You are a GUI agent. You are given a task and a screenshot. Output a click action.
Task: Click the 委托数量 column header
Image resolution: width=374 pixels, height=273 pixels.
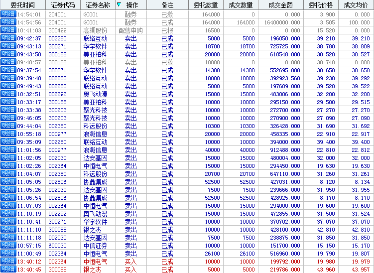pos(206,5)
